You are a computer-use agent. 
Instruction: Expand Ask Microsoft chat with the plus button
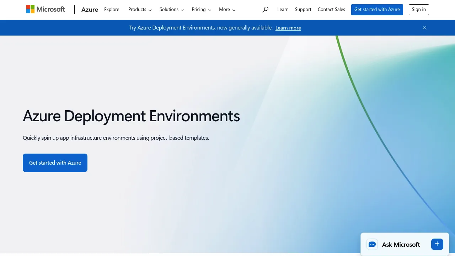tap(437, 244)
